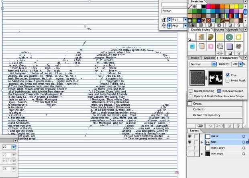Expand the text copy layer
249x178 pixels.
coord(202,154)
